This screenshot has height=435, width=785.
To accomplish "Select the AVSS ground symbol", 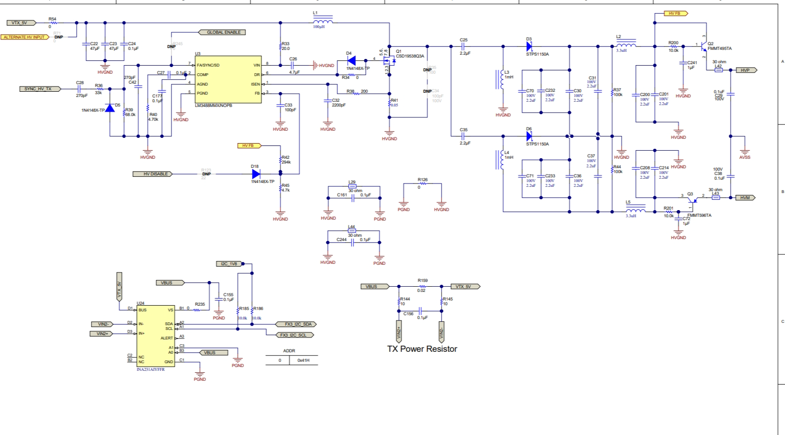I will pyautogui.click(x=745, y=152).
